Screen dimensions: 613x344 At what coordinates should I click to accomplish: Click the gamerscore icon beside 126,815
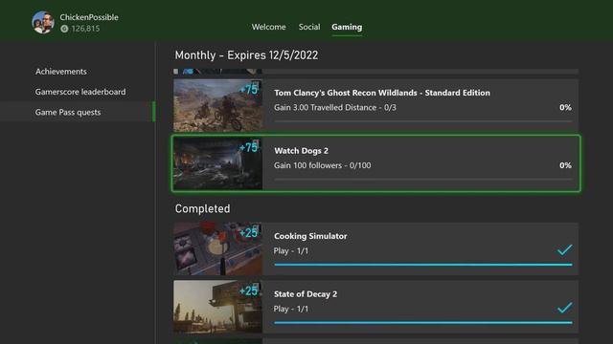tap(64, 29)
